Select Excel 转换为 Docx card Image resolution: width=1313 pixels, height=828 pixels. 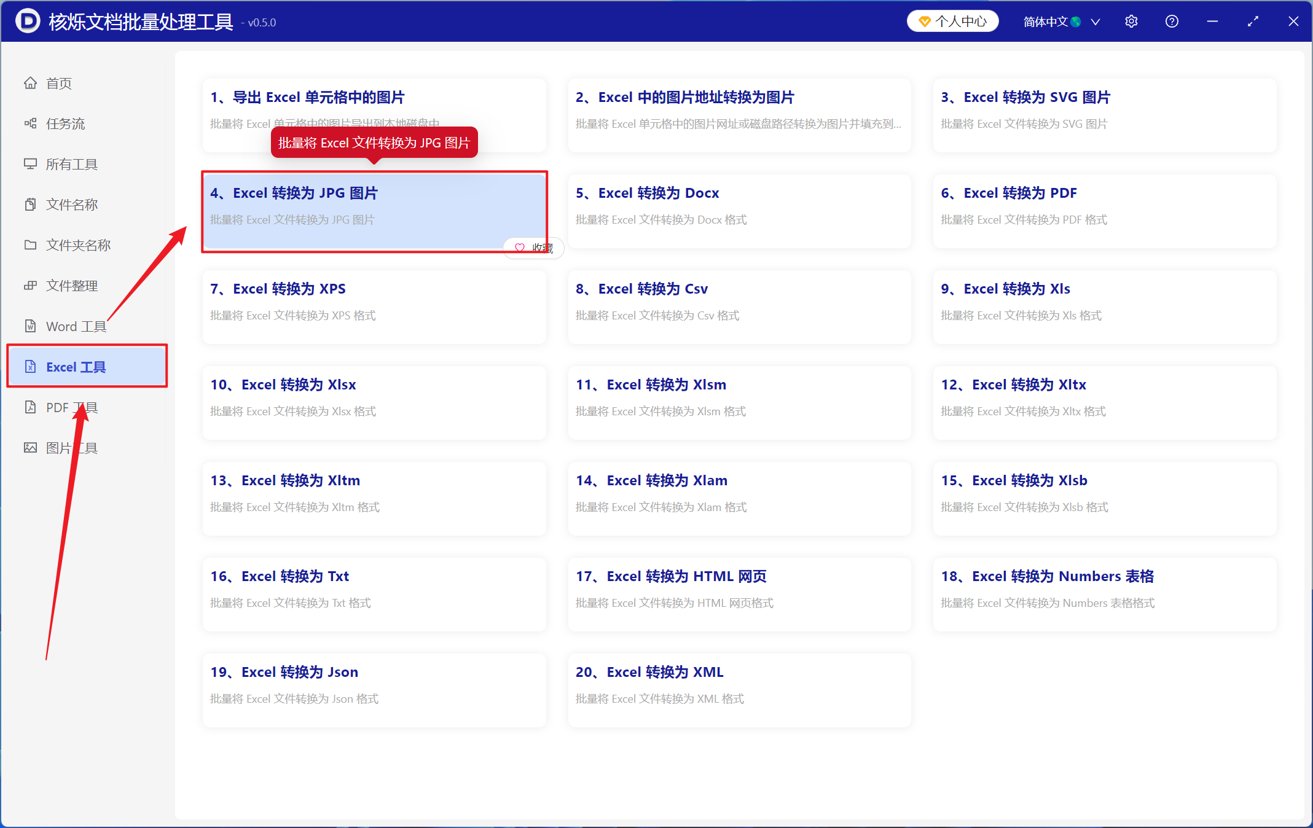pyautogui.click(x=739, y=211)
